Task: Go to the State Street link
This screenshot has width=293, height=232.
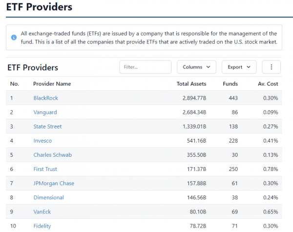Action: tap(47, 127)
